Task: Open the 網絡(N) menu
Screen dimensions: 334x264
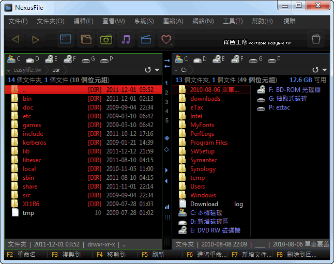Action: tap(203, 21)
